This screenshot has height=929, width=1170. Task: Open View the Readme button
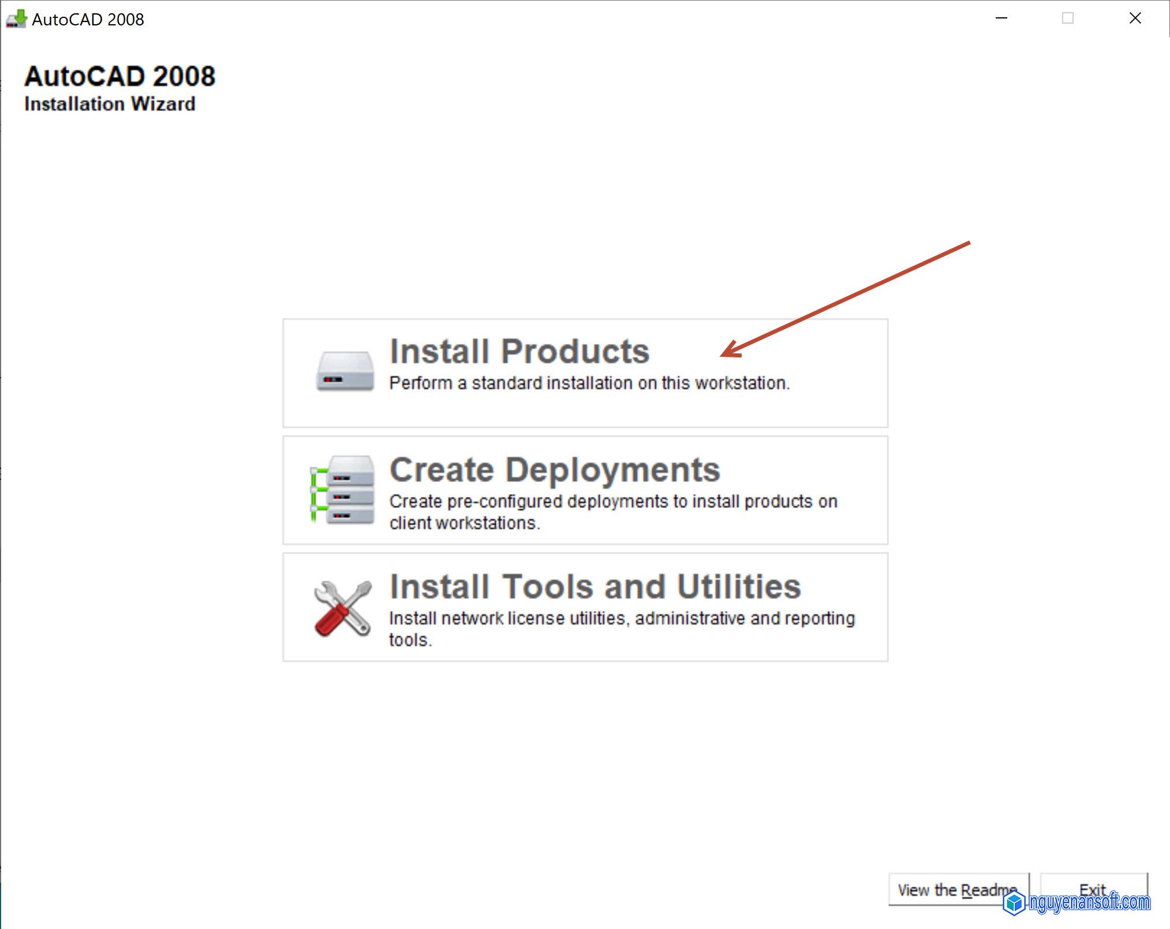pos(958,890)
